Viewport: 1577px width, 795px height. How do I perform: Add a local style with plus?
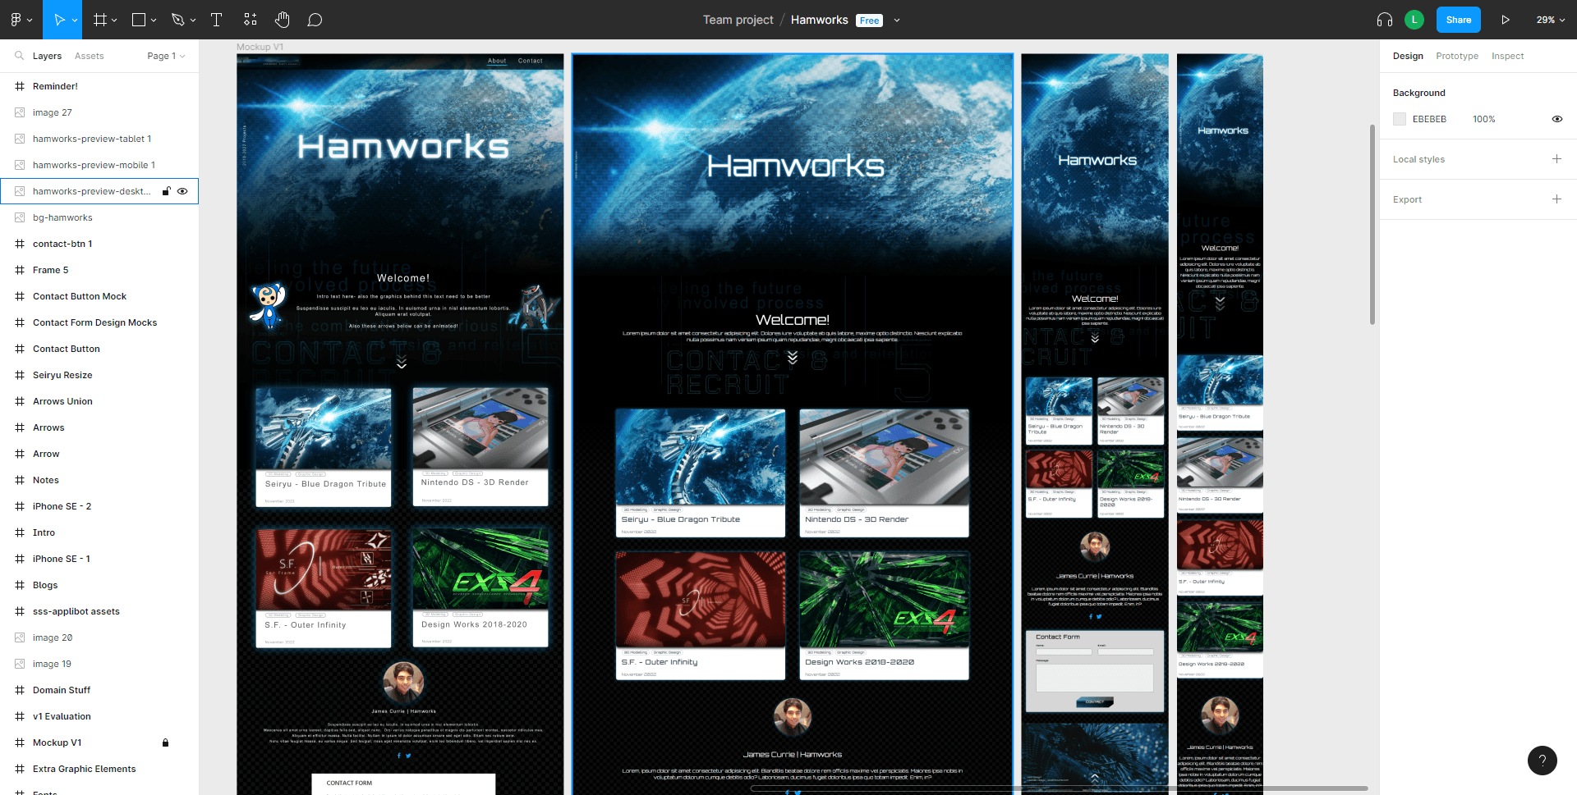click(x=1556, y=159)
